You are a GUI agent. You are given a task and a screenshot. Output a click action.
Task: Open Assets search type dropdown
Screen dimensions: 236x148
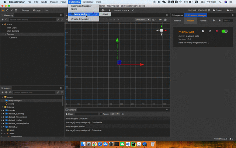(10, 92)
